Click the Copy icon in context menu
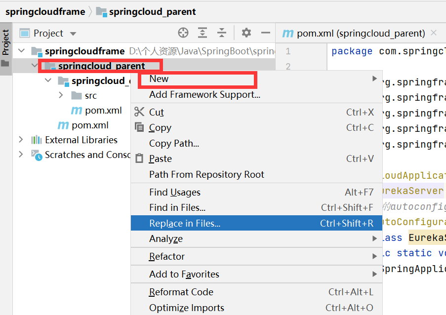This screenshot has height=315, width=446. coord(140,127)
